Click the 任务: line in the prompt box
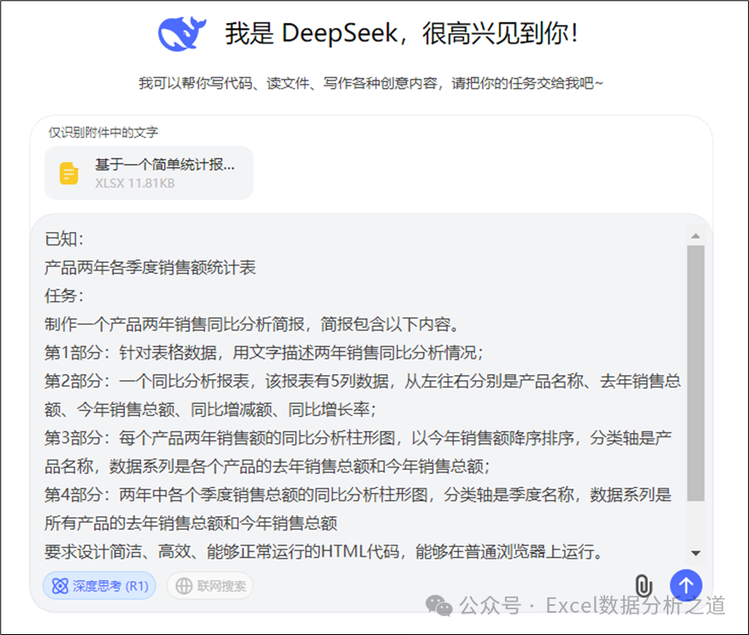The image size is (749, 635). pyautogui.click(x=64, y=296)
